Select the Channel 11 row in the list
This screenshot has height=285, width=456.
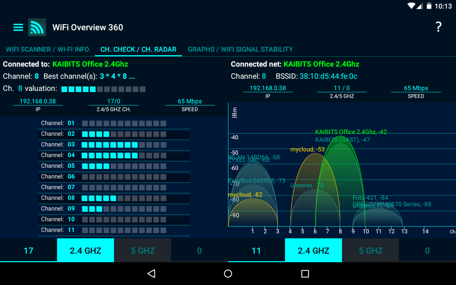114,230
